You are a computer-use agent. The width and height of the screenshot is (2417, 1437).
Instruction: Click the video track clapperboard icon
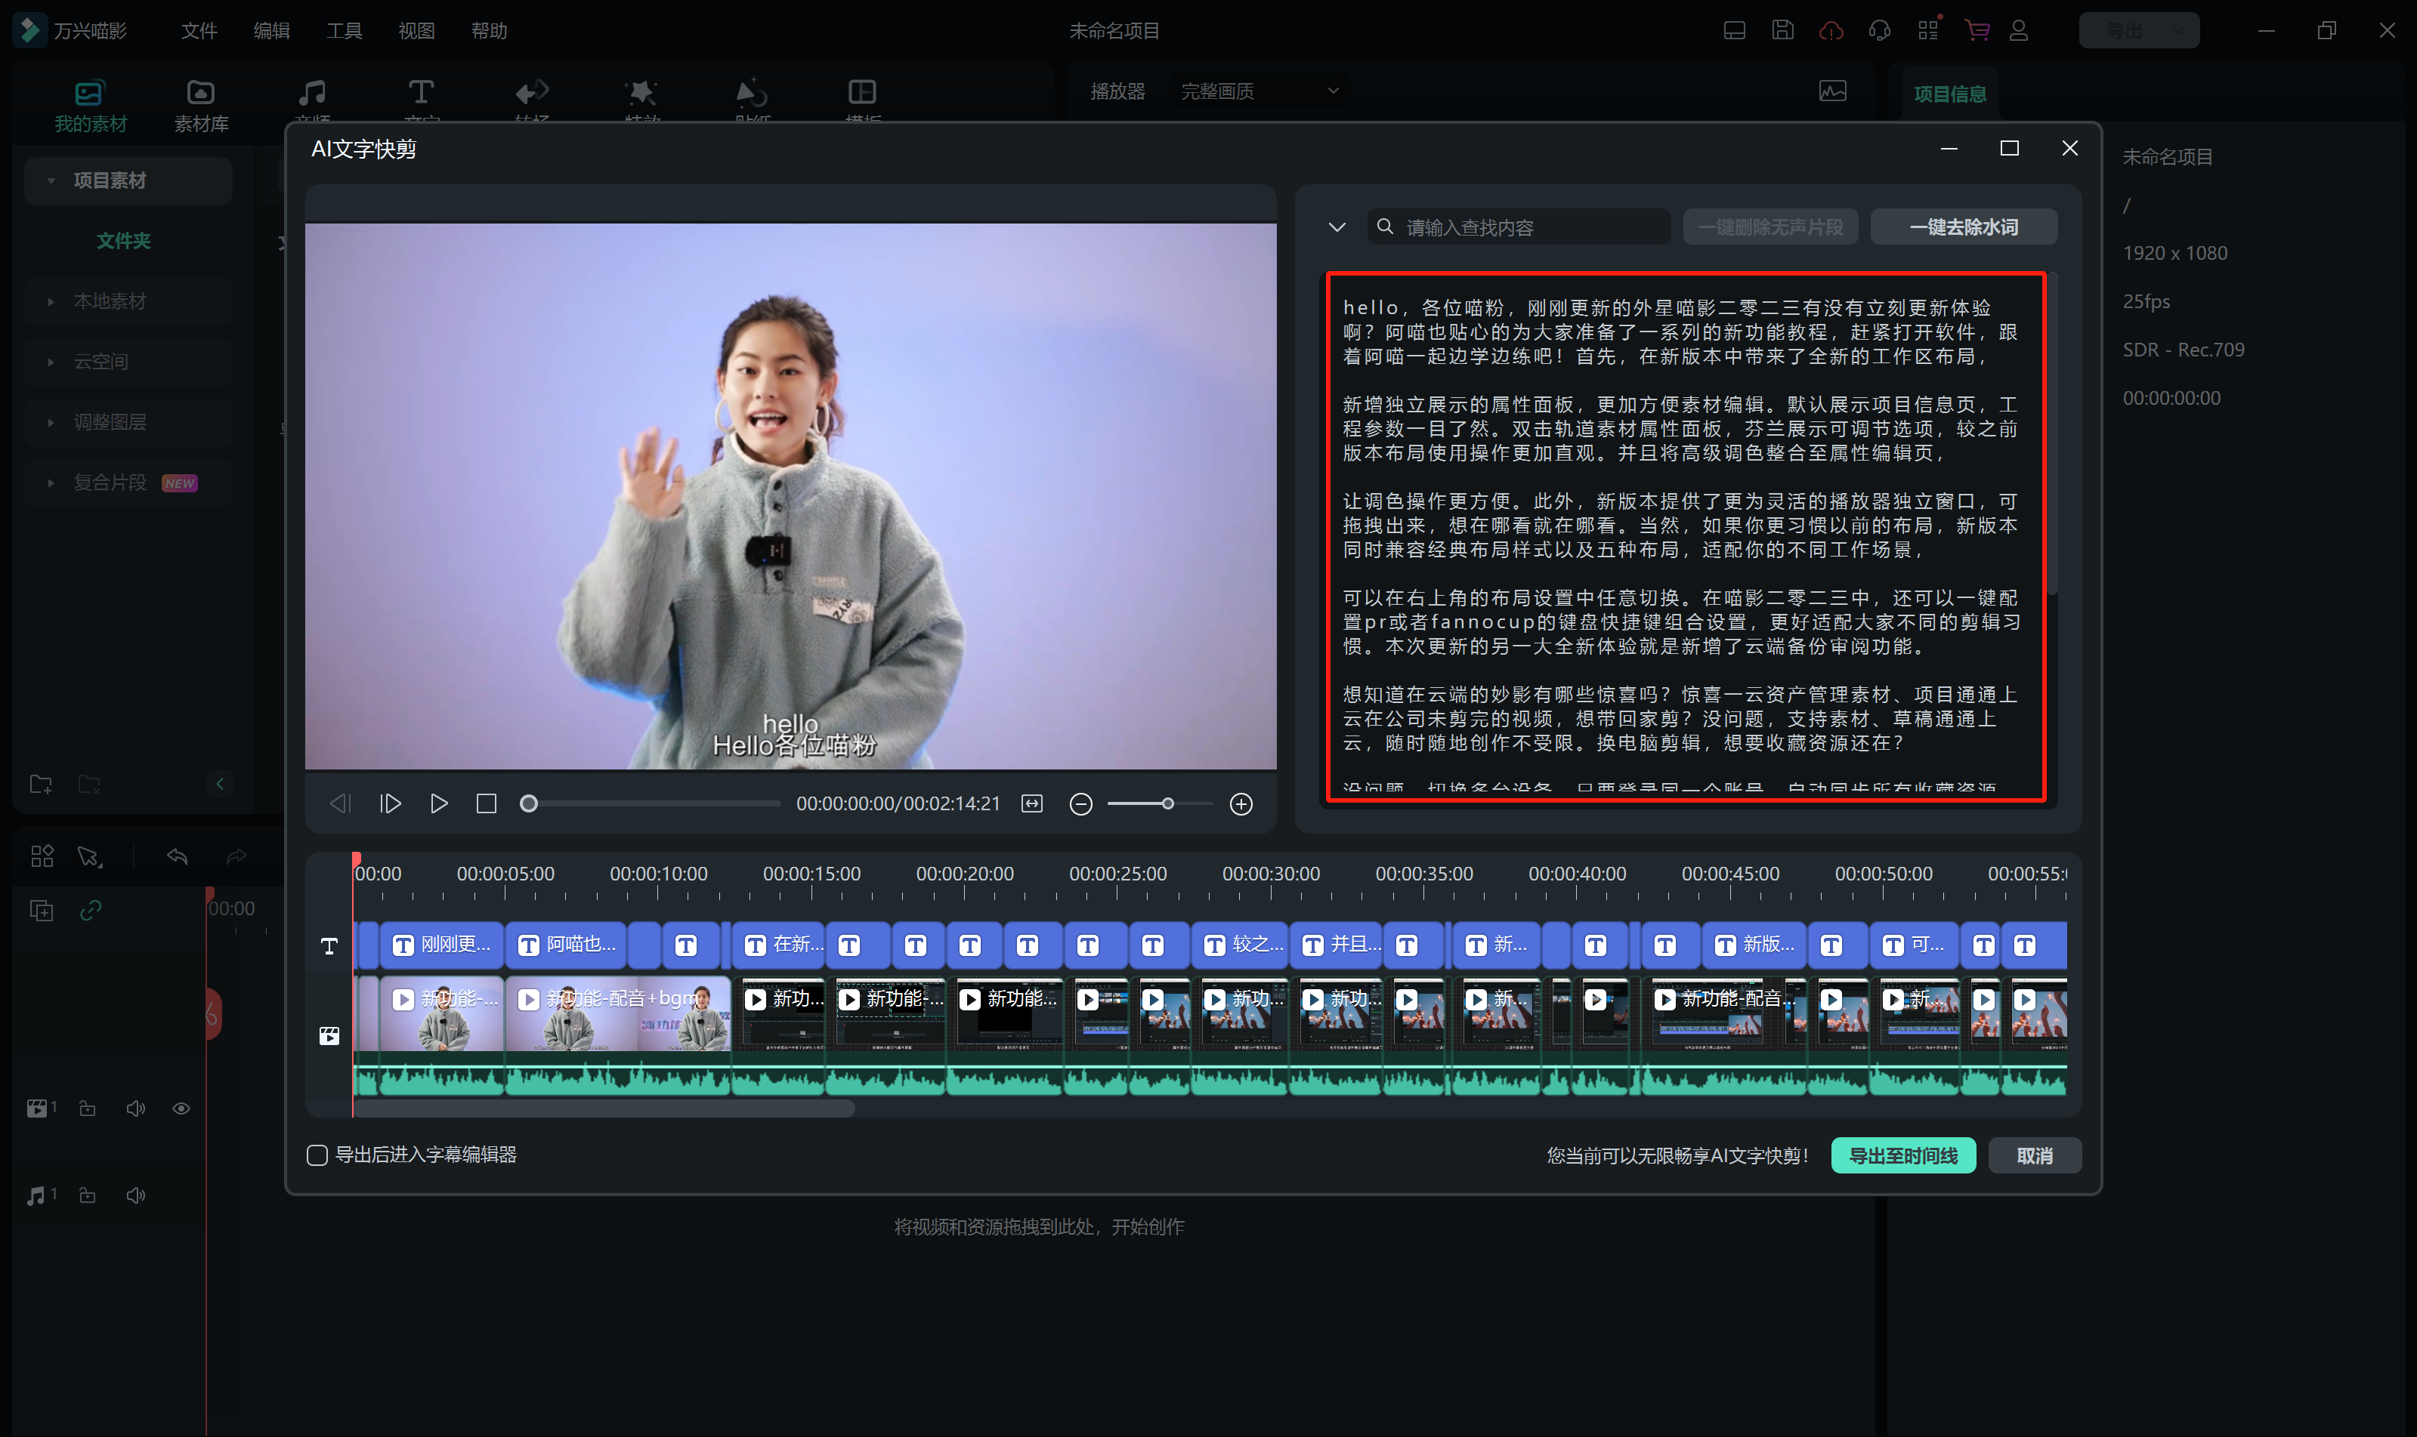[329, 1035]
